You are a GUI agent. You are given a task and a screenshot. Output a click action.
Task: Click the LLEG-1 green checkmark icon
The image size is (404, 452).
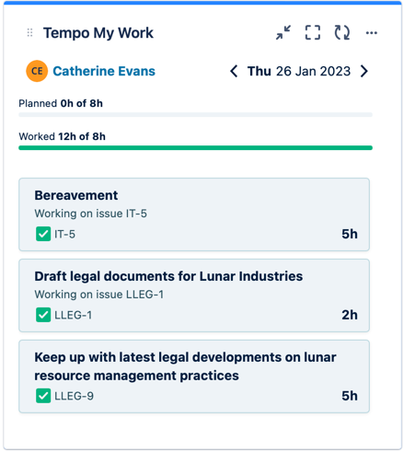[x=43, y=315]
